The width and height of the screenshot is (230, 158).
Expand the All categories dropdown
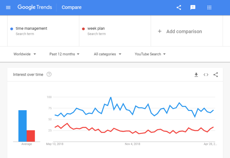108,54
